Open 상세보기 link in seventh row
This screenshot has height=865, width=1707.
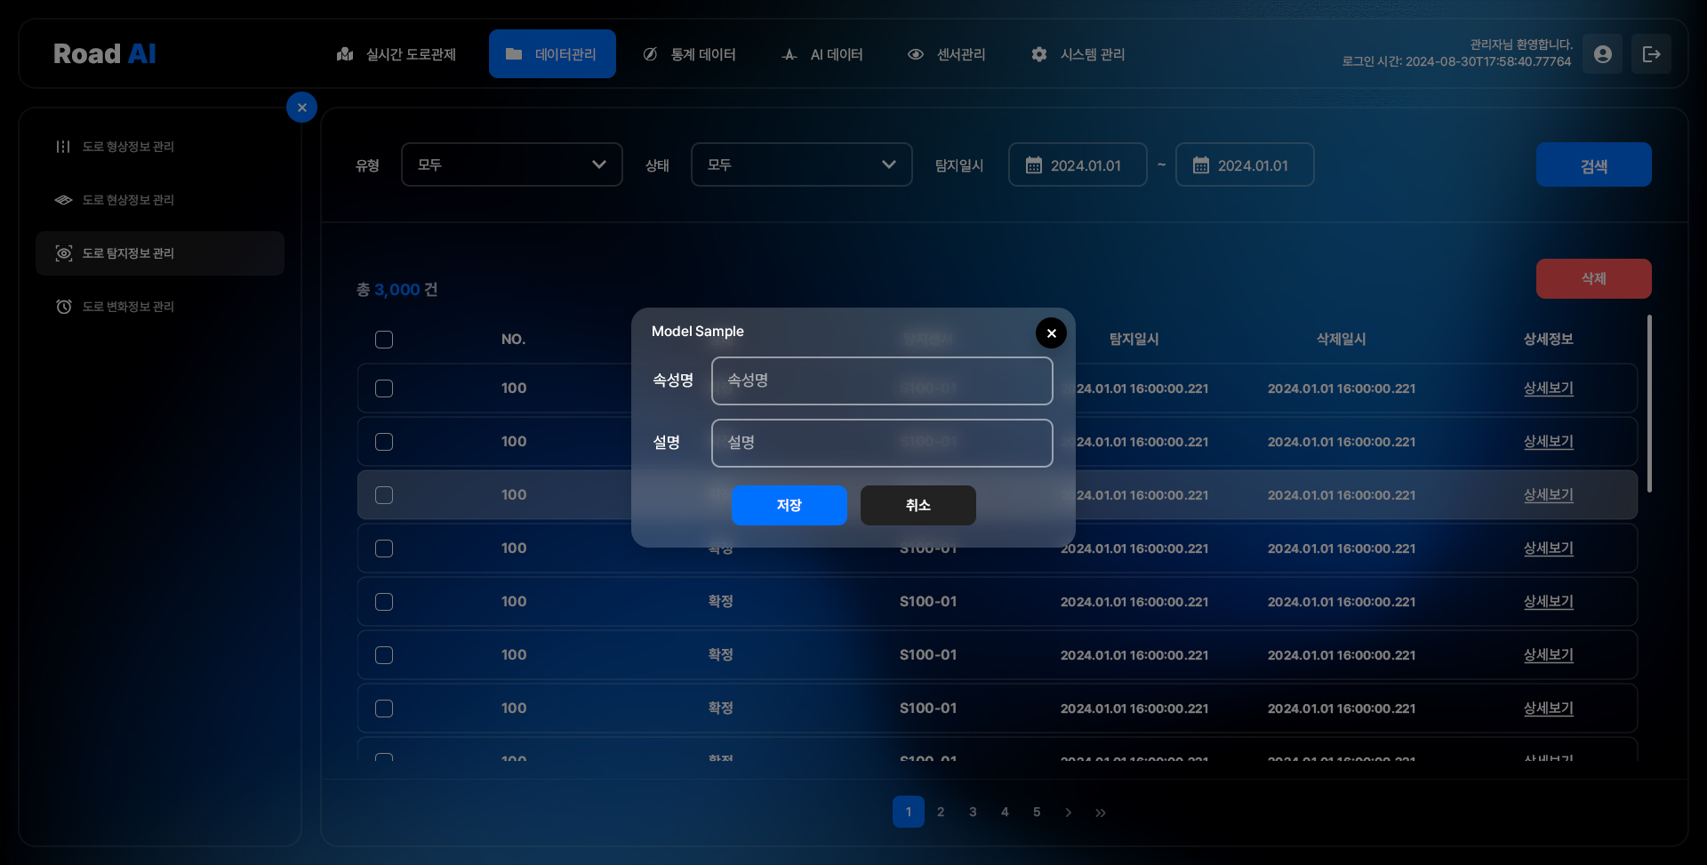click(1548, 709)
